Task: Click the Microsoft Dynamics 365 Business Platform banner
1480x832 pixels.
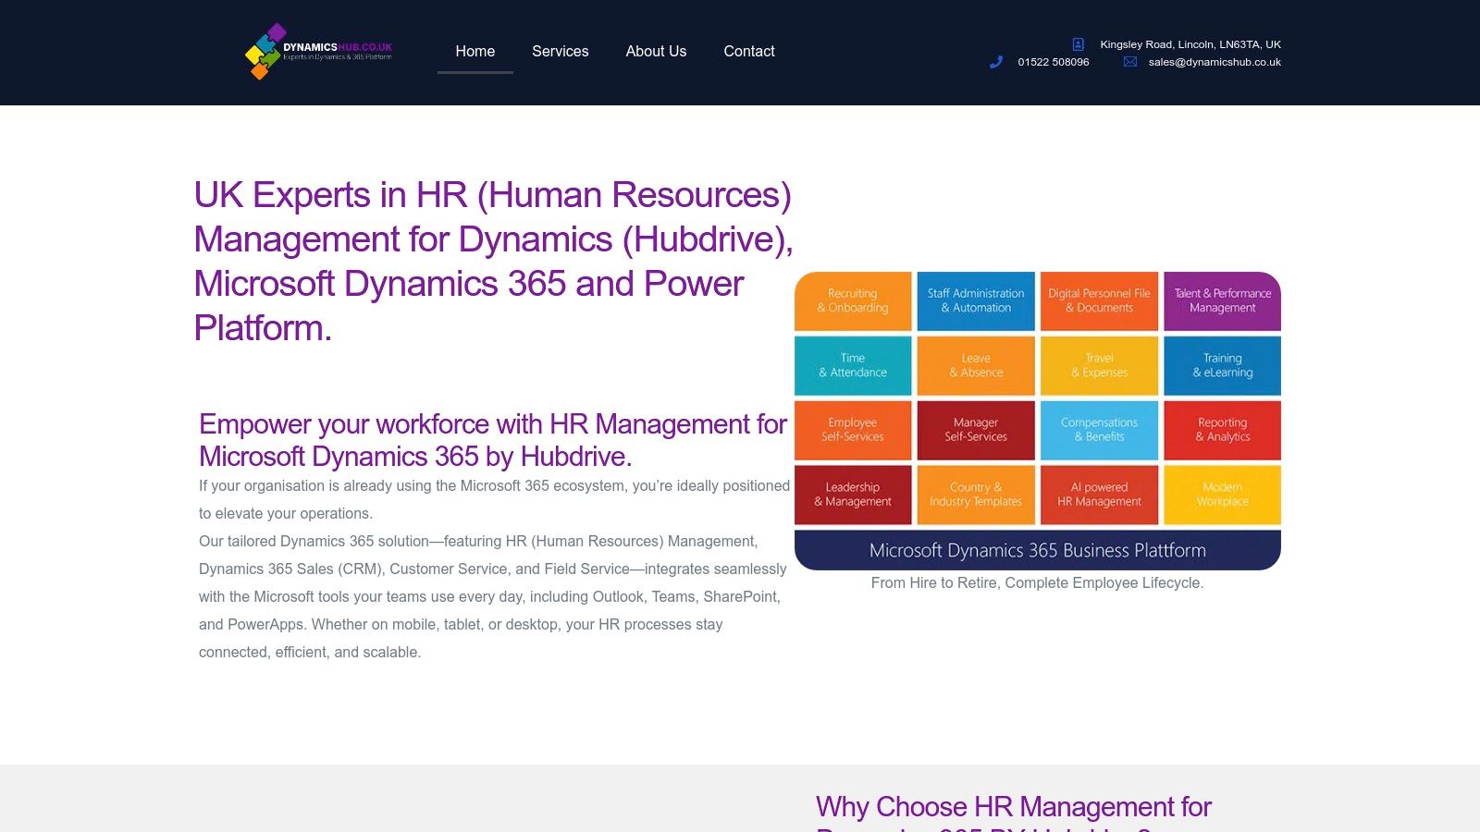Action: point(1037,549)
